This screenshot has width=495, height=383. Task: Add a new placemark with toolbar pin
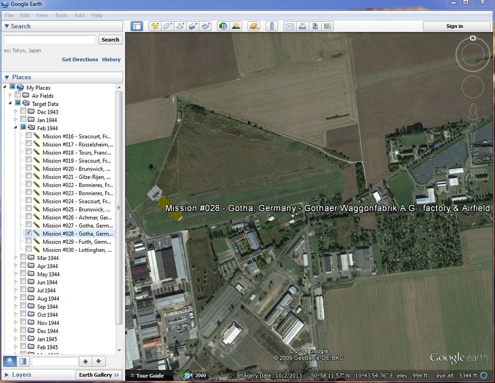(x=155, y=26)
